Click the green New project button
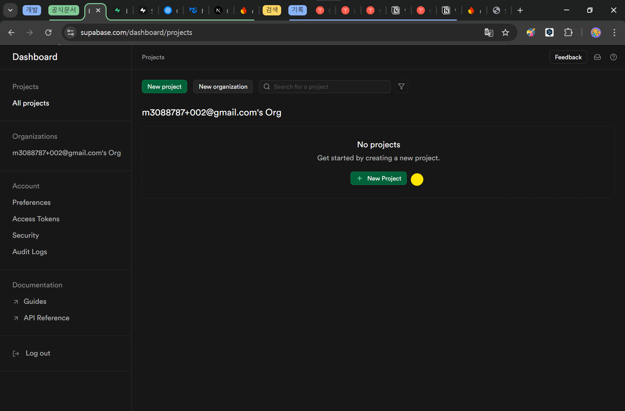 [164, 87]
